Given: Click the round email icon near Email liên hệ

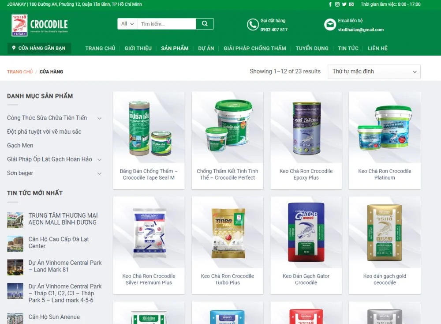Looking at the screenshot, I should click(330, 24).
